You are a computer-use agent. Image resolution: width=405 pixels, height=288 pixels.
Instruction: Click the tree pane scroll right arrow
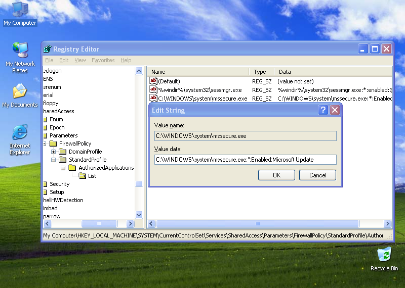click(x=130, y=223)
